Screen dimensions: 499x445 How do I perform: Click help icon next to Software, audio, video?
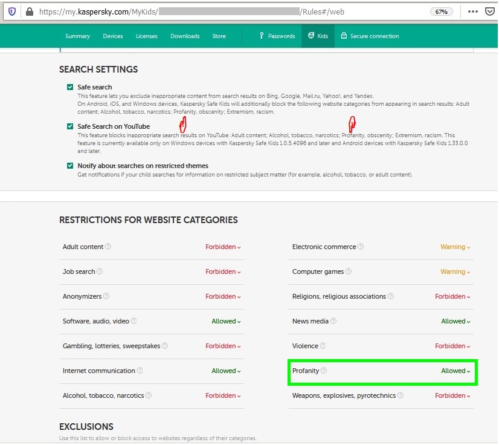134,321
